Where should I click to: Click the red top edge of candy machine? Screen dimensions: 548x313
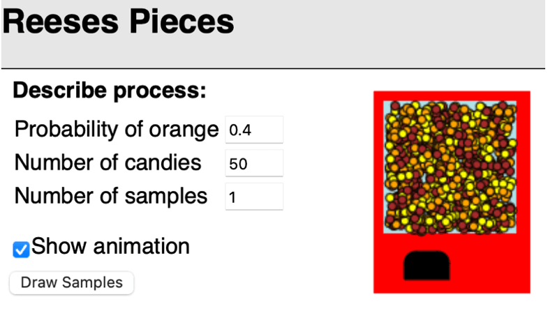click(x=452, y=96)
